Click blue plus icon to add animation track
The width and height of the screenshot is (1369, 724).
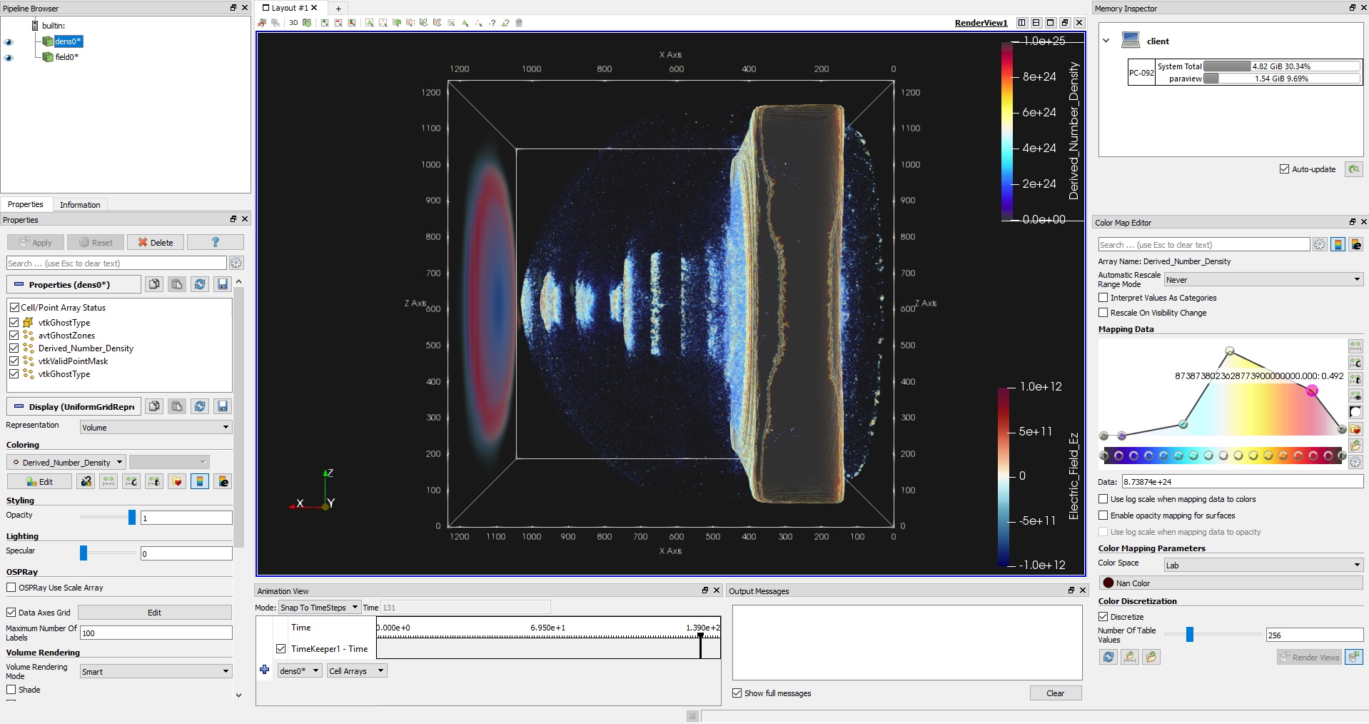(264, 670)
